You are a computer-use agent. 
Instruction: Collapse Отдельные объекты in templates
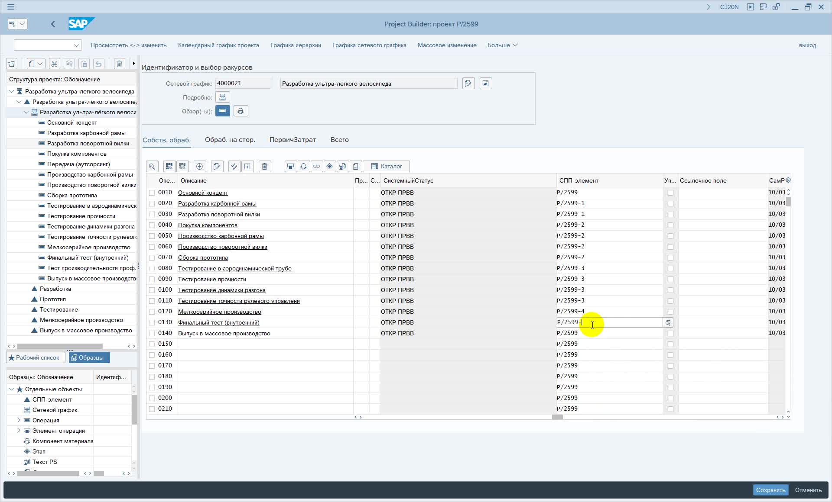[x=12, y=389]
